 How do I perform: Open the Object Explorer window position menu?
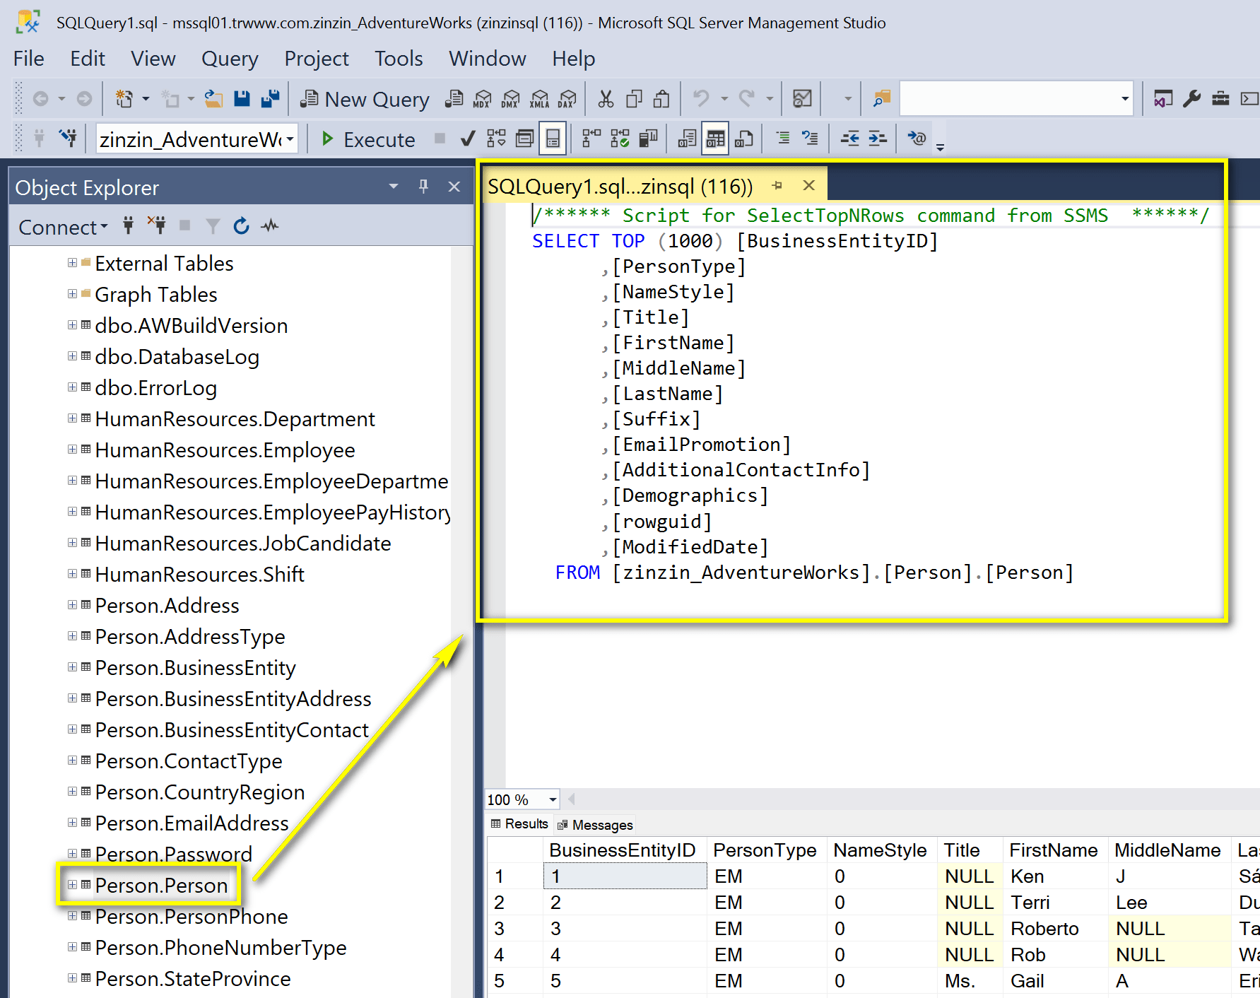(x=394, y=187)
